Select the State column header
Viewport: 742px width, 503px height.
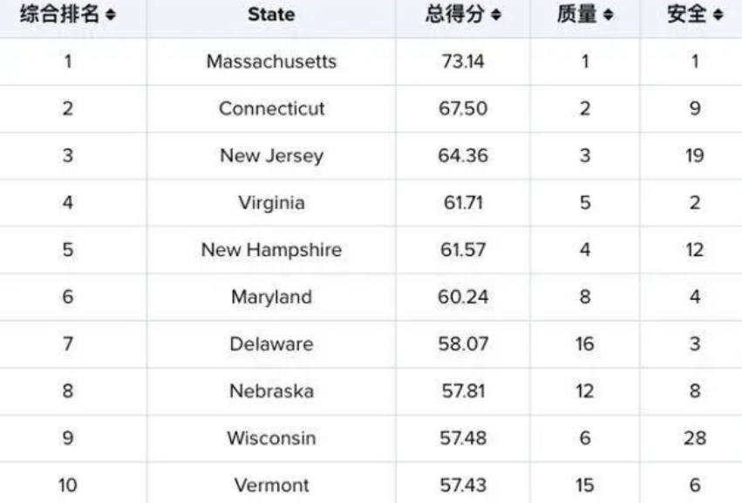tap(271, 15)
